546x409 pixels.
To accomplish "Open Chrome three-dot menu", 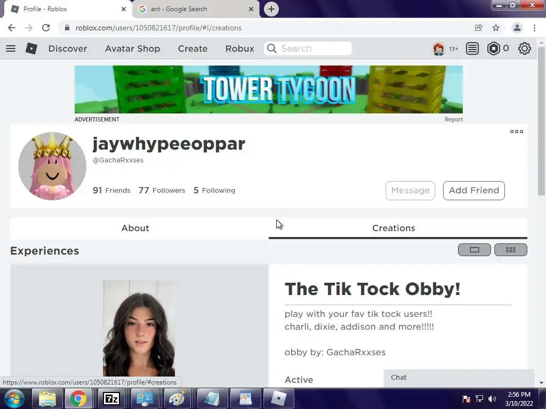I will point(534,28).
